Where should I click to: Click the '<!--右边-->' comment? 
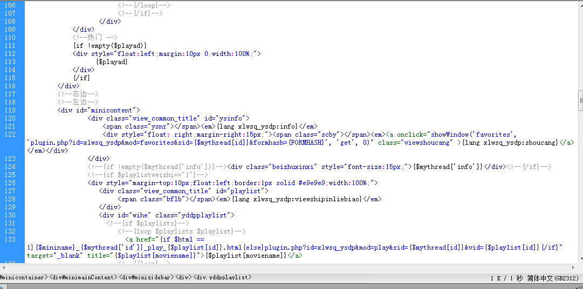[x=78, y=94]
